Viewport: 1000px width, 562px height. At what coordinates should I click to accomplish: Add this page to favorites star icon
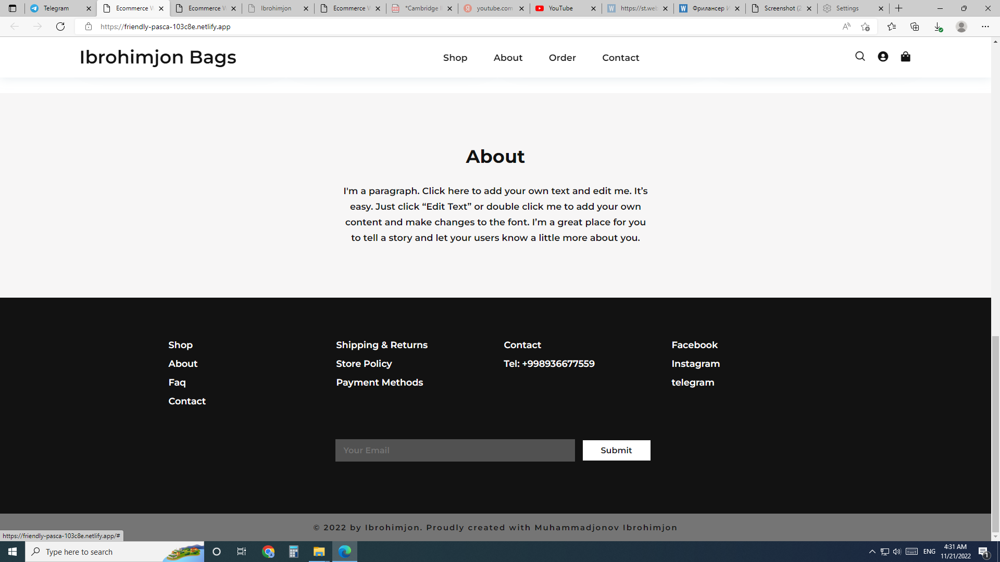(x=865, y=27)
